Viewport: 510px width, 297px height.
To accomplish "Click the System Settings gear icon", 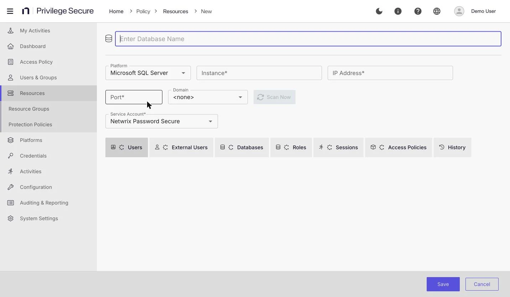I will point(11,218).
